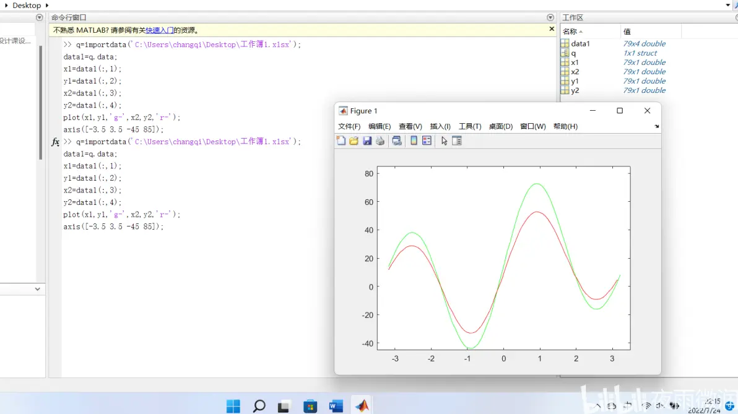Open 文件(F) menu in Figure 1

[349, 126]
